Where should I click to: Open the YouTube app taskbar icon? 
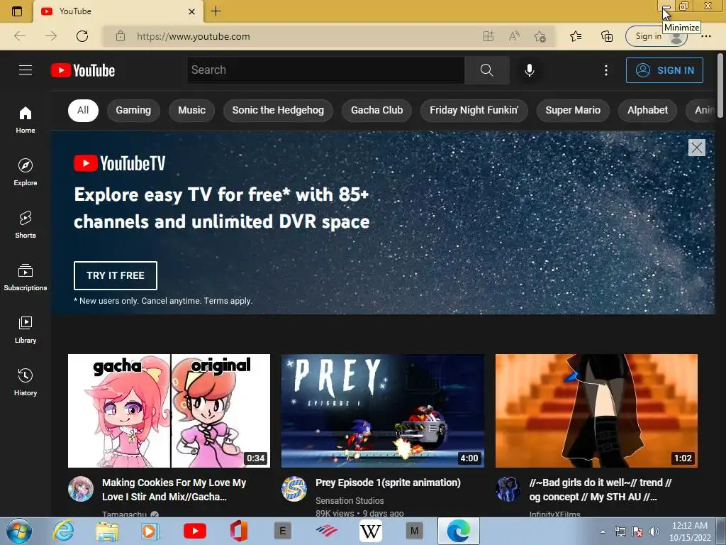pos(195,531)
